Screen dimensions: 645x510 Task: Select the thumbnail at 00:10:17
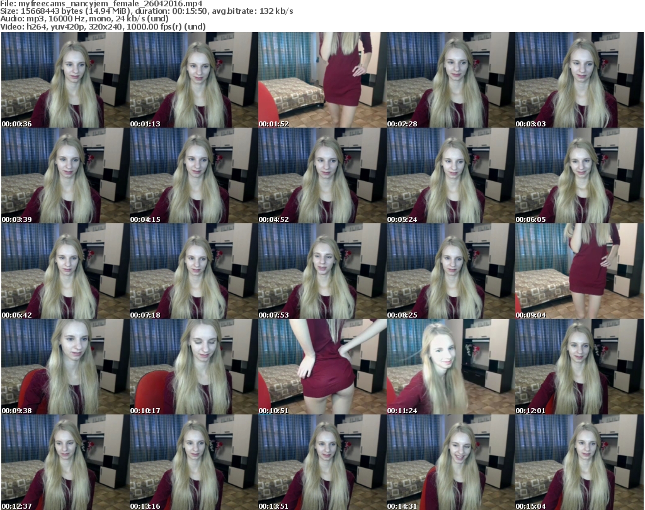(194, 367)
